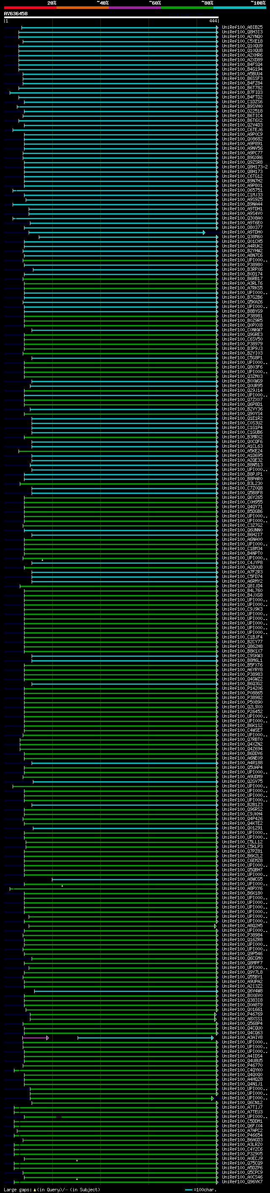Click hit label UniRef100_P46769
Viewport: 270px width, 1193px height.
pos(242,1014)
